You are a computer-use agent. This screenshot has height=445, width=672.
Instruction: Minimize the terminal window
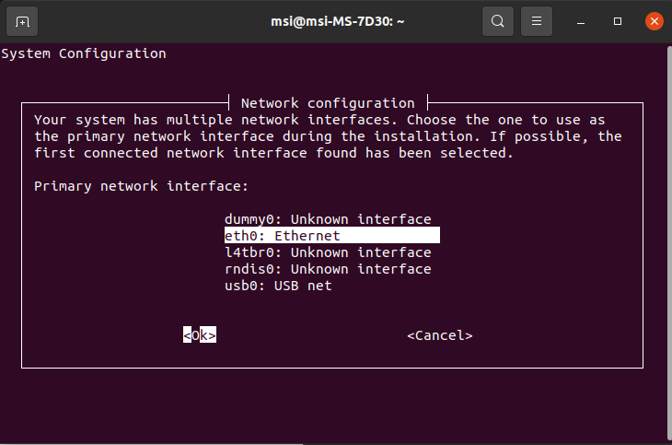click(x=581, y=21)
